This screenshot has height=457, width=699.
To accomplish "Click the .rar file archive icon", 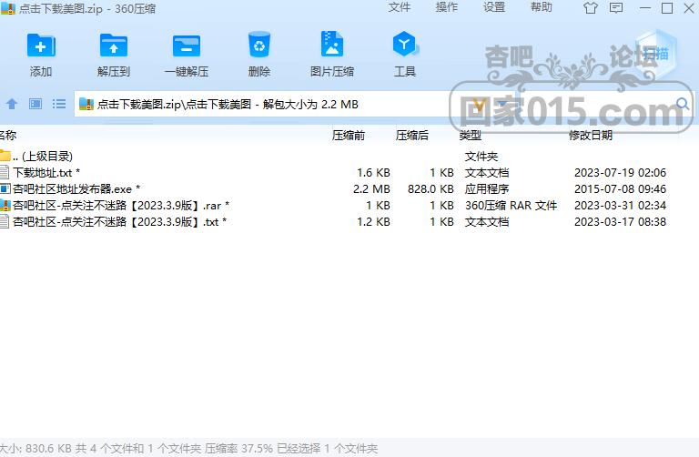I will [5, 205].
